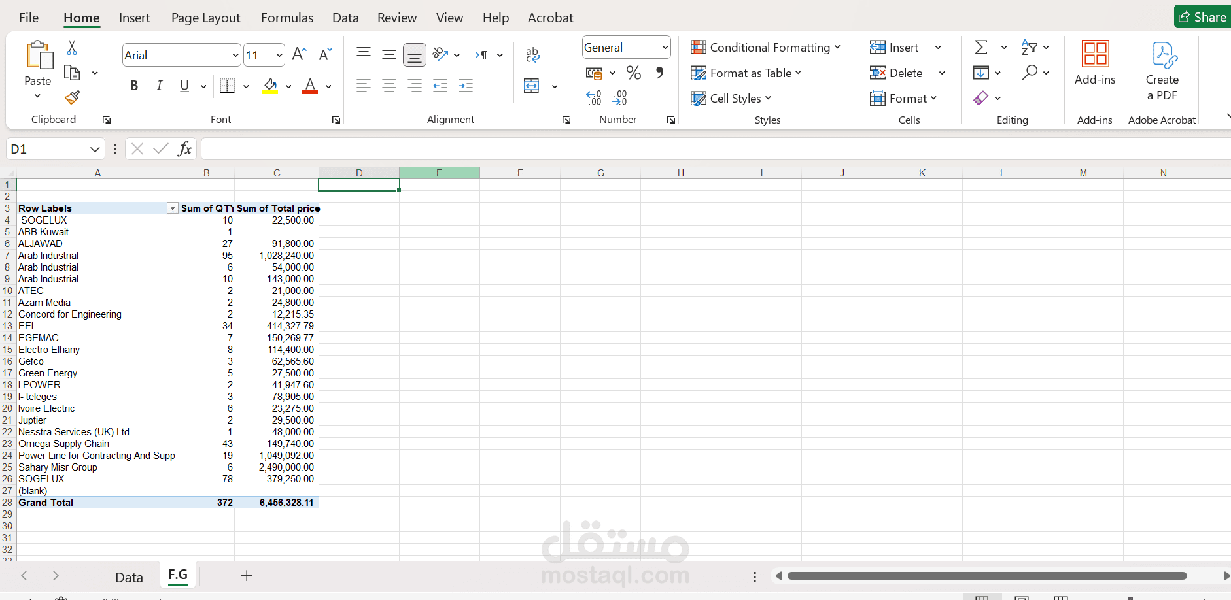1231x600 pixels.
Task: Switch to the Insert ribbon tab
Action: tap(134, 18)
